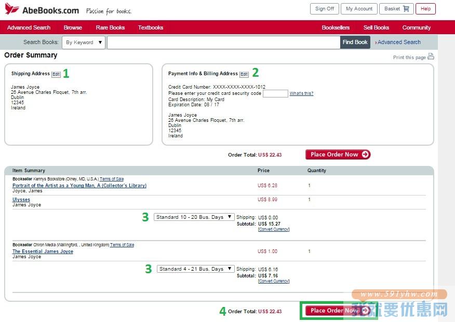Click the AbeBooks.com logo

[x=42, y=9]
